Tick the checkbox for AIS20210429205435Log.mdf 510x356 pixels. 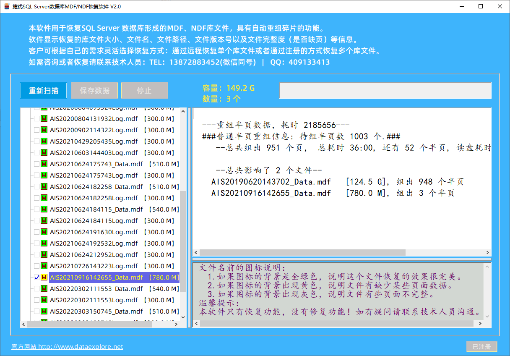(36, 141)
